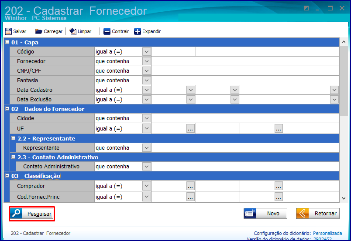Click first ellipsis lookup button in Comprador row
Viewport: 351px width, 241px height.
190,186
